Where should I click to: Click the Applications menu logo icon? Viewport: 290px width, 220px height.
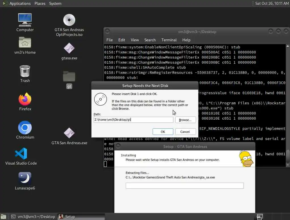point(5,3)
